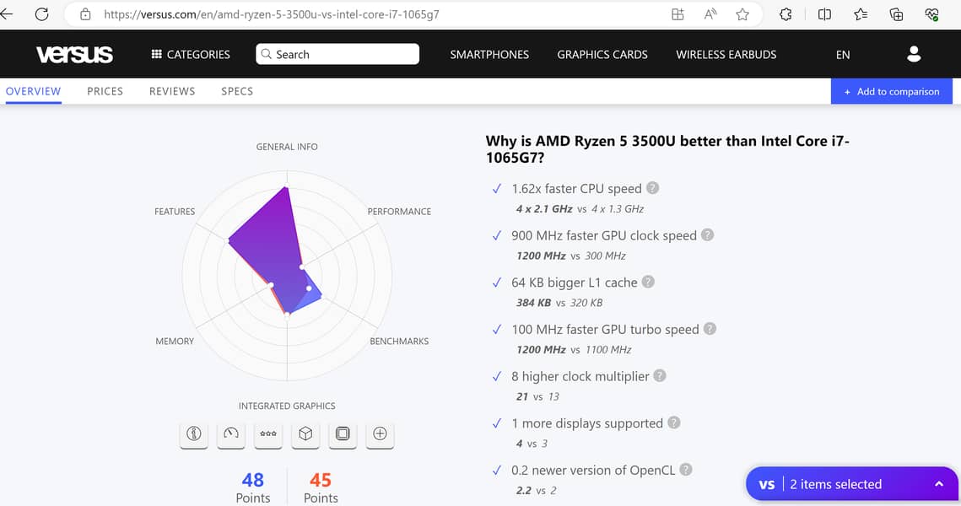Click the cube integrated graphics icon button
The image size is (961, 506).
click(305, 433)
